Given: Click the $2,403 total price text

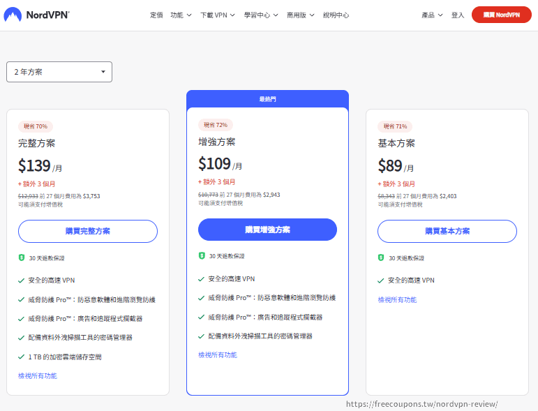Looking at the screenshot, I should [448, 196].
